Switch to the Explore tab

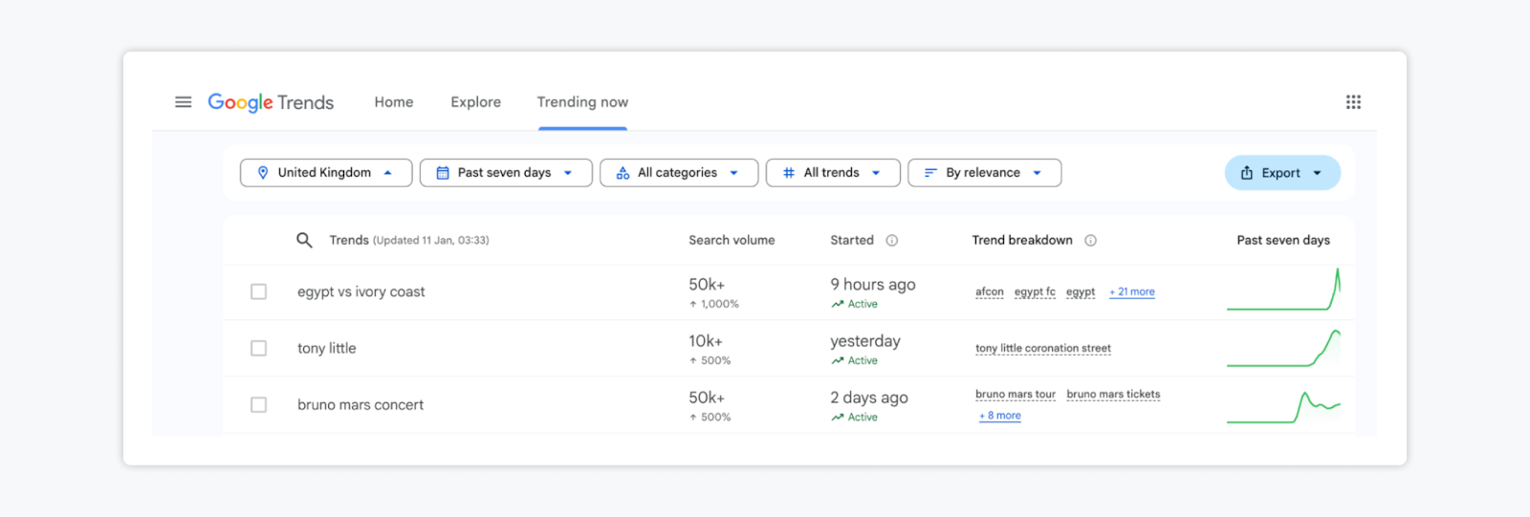click(x=475, y=102)
